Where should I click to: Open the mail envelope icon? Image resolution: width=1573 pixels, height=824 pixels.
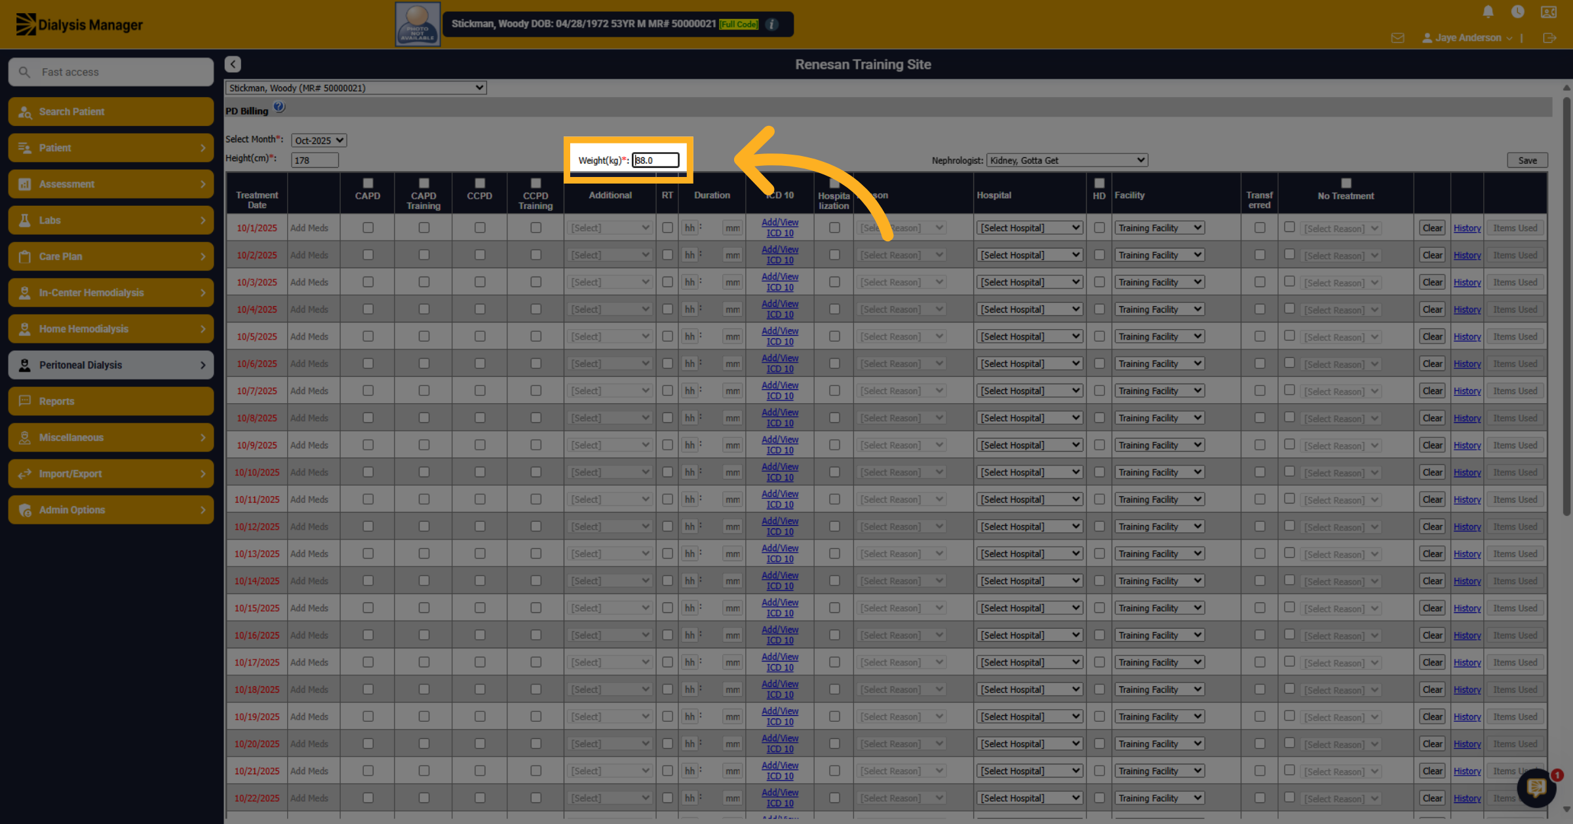click(x=1397, y=38)
